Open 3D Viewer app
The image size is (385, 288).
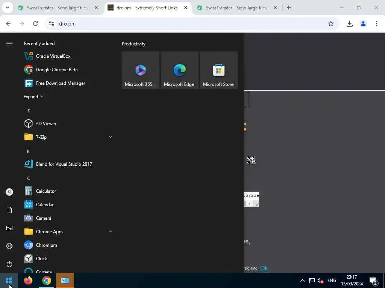click(68, 124)
